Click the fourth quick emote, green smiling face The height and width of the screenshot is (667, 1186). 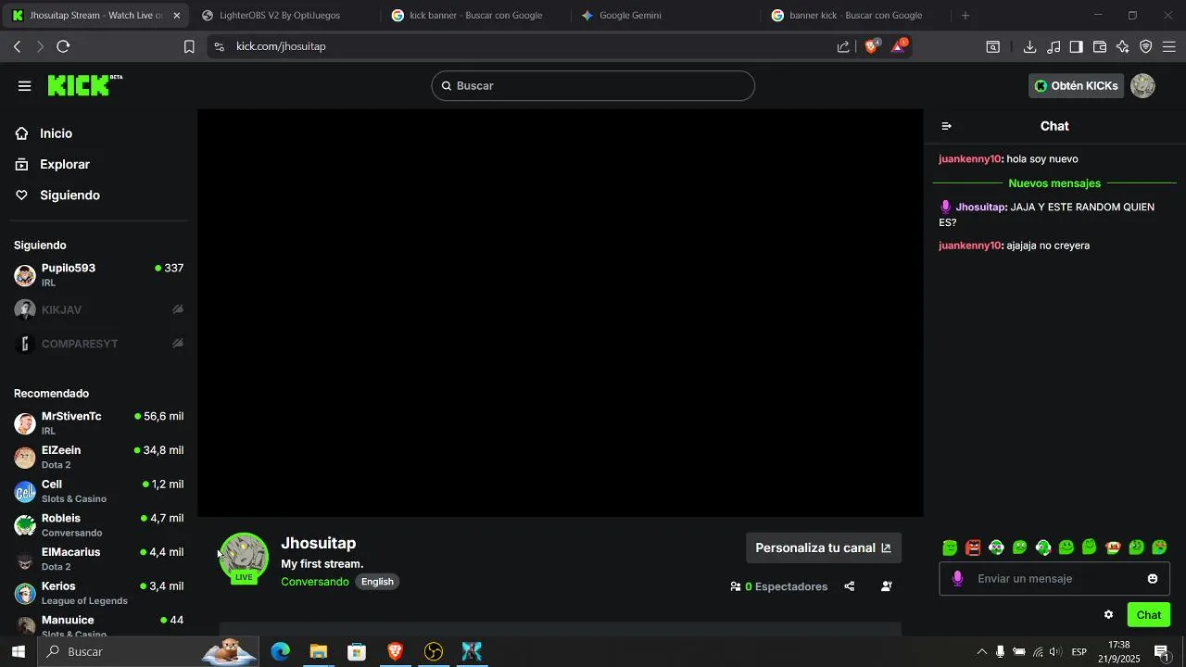pos(1020,547)
